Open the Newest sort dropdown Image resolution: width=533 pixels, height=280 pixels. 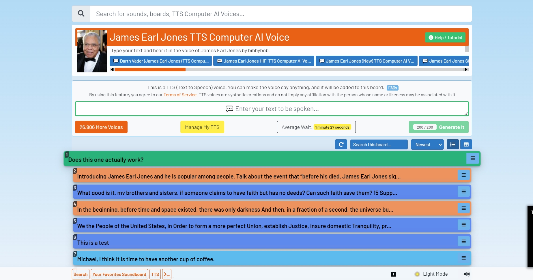point(427,144)
